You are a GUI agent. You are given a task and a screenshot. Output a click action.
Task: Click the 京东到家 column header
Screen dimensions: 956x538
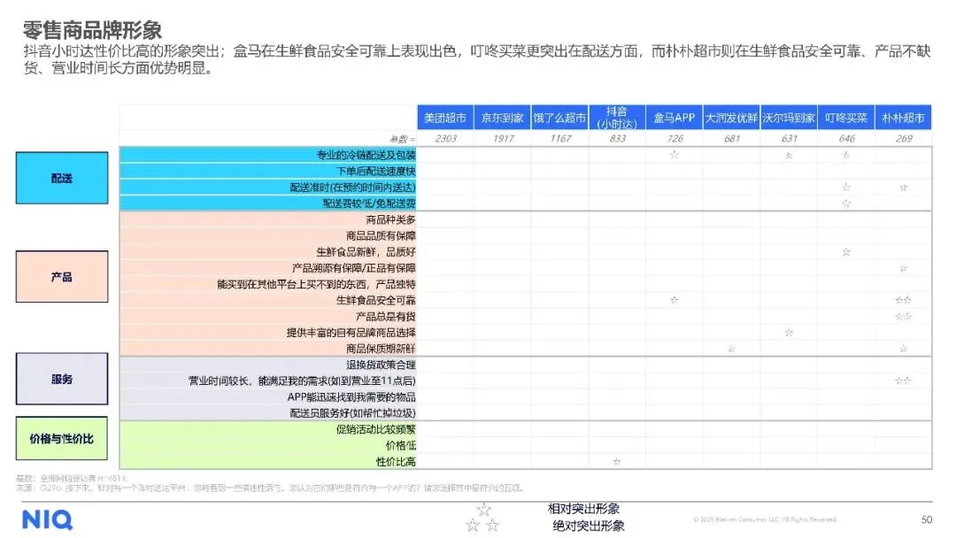pyautogui.click(x=503, y=118)
